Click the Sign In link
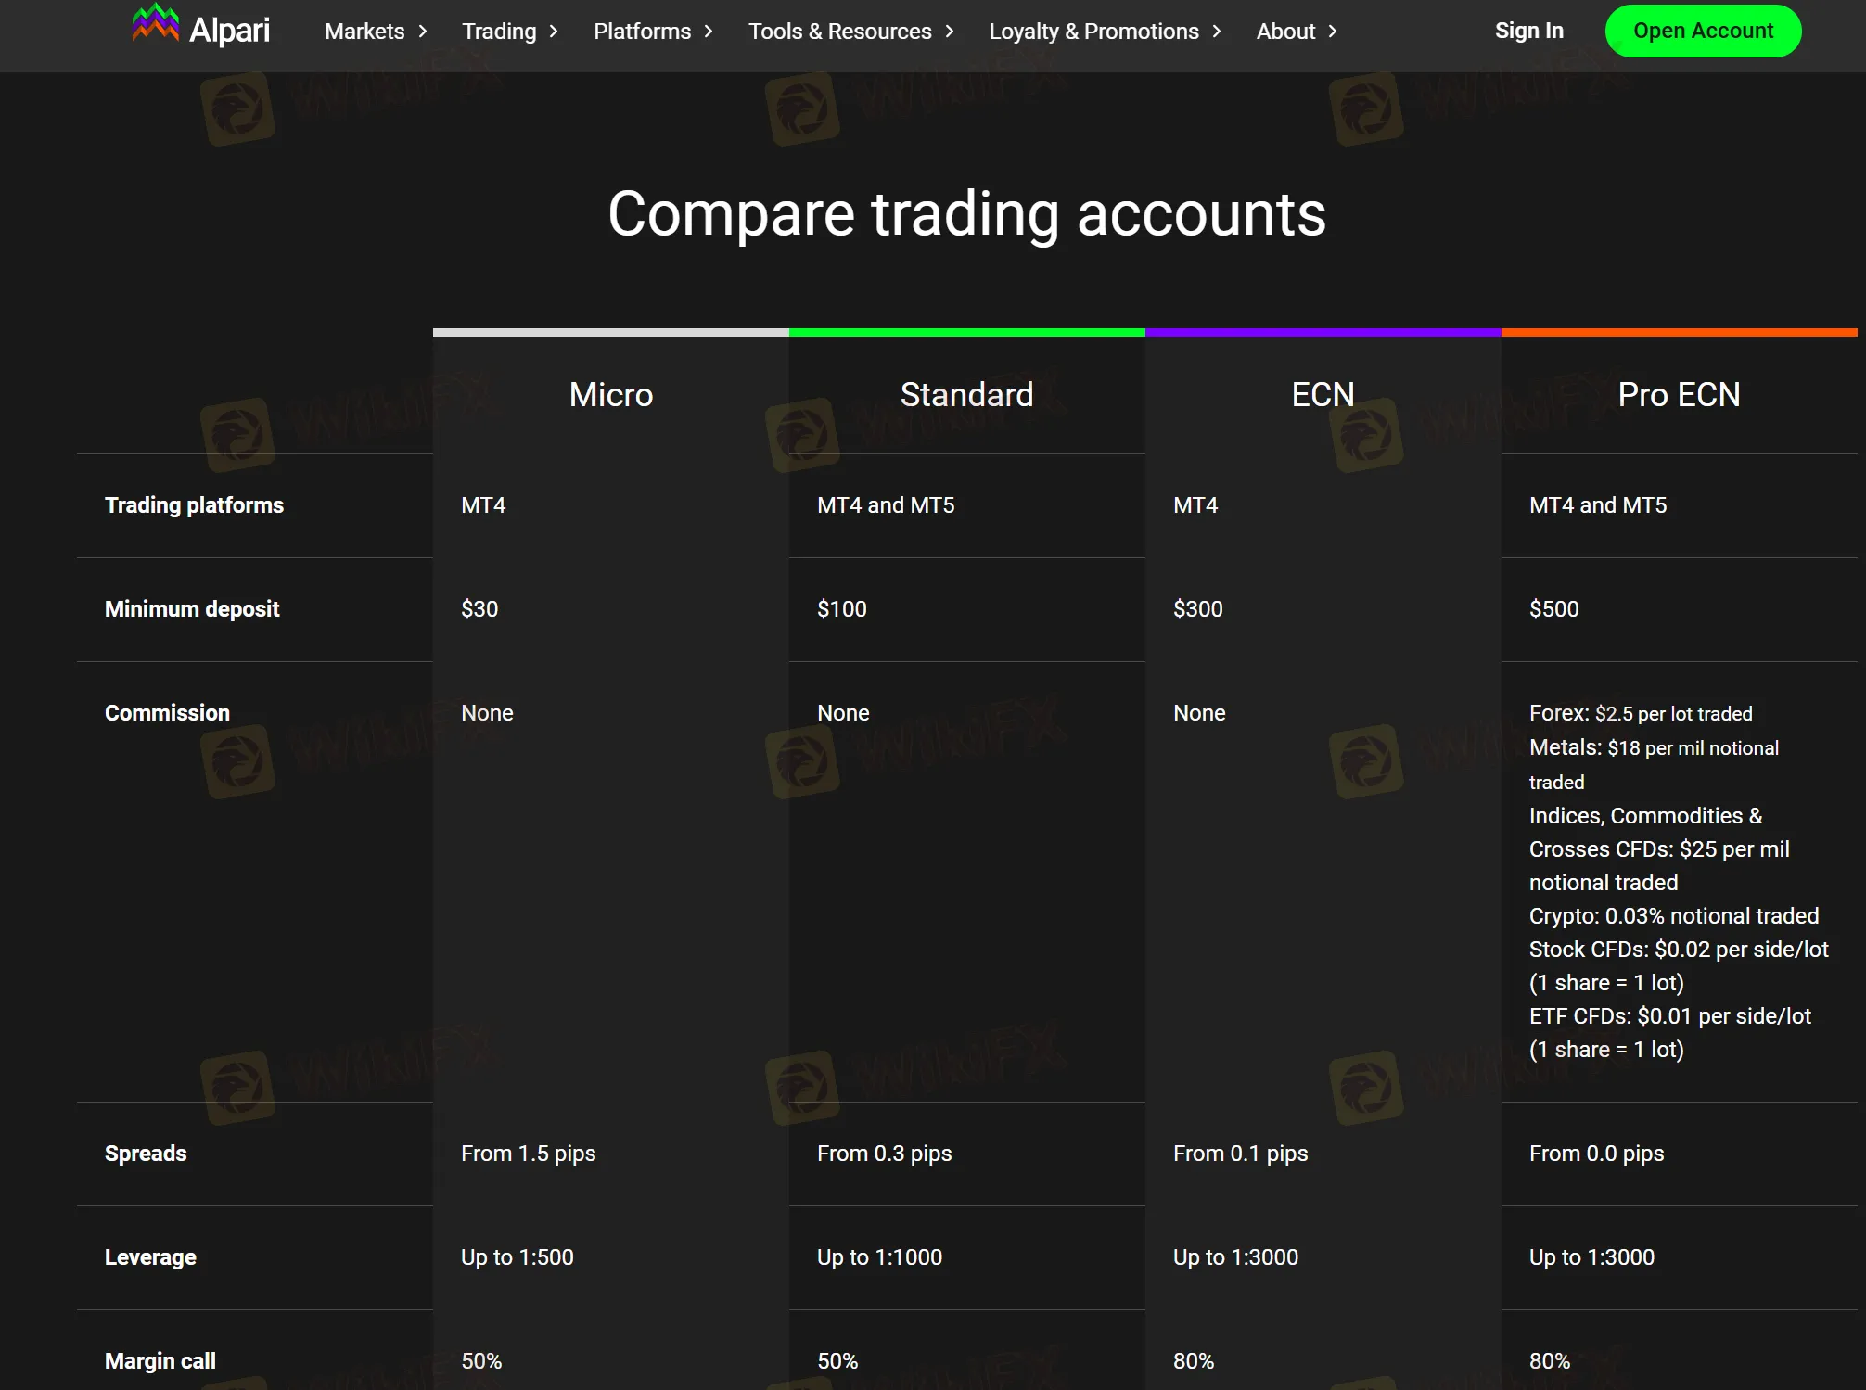This screenshot has width=1866, height=1390. point(1528,31)
